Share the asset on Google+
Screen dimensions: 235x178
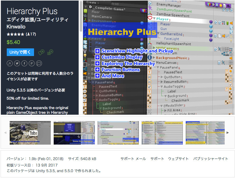pyautogui.click(x=32, y=63)
